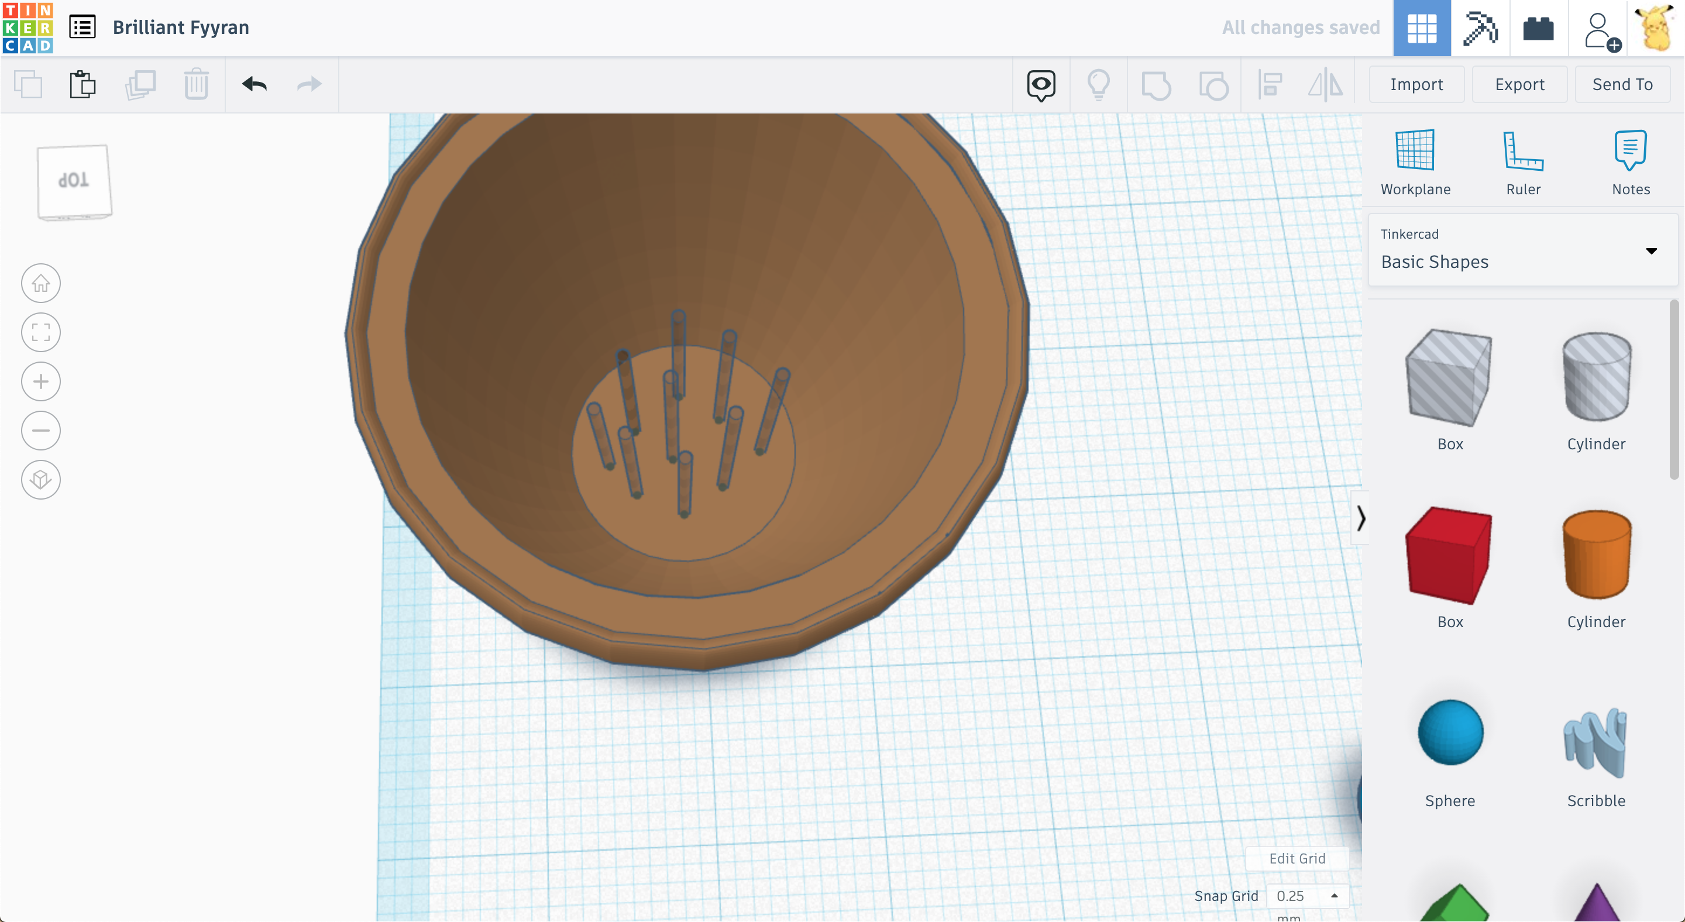
Task: Click the Edit Grid button
Action: [x=1297, y=858]
